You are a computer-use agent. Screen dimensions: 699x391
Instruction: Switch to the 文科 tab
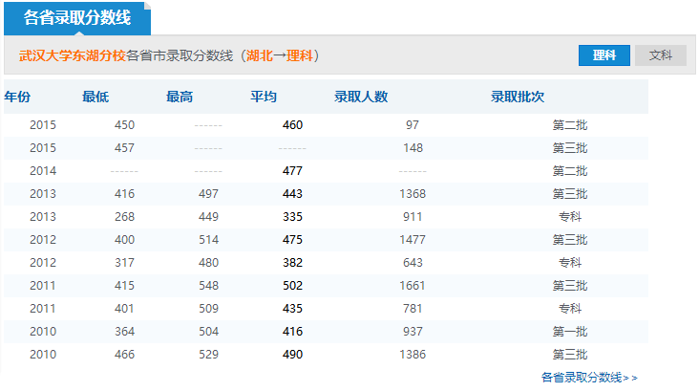pyautogui.click(x=660, y=55)
